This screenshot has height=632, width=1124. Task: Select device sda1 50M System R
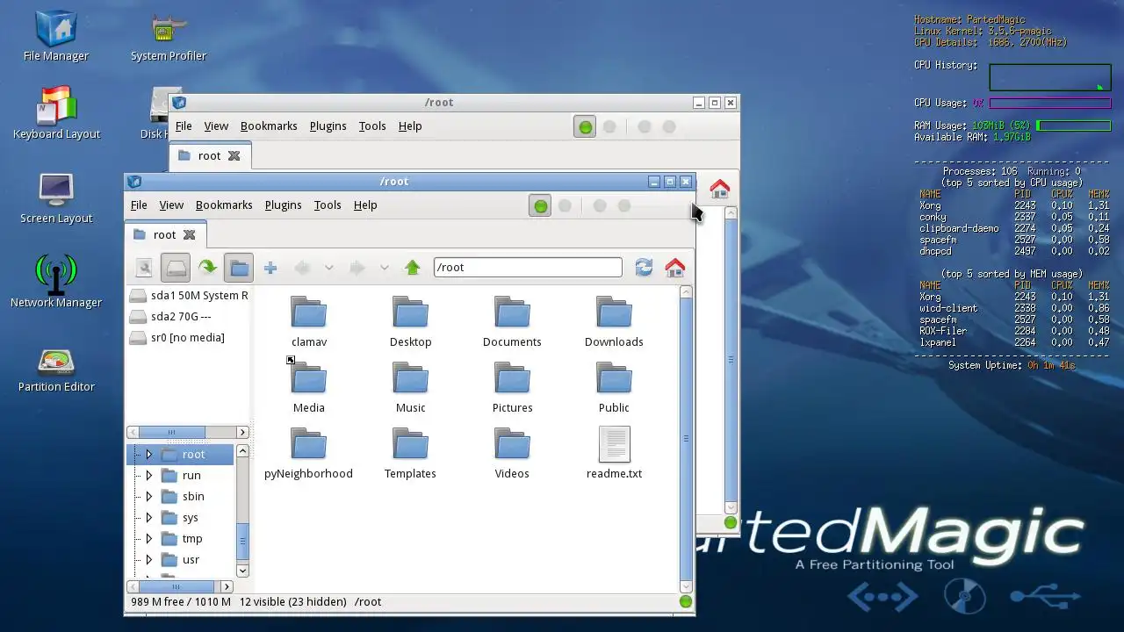coord(188,295)
